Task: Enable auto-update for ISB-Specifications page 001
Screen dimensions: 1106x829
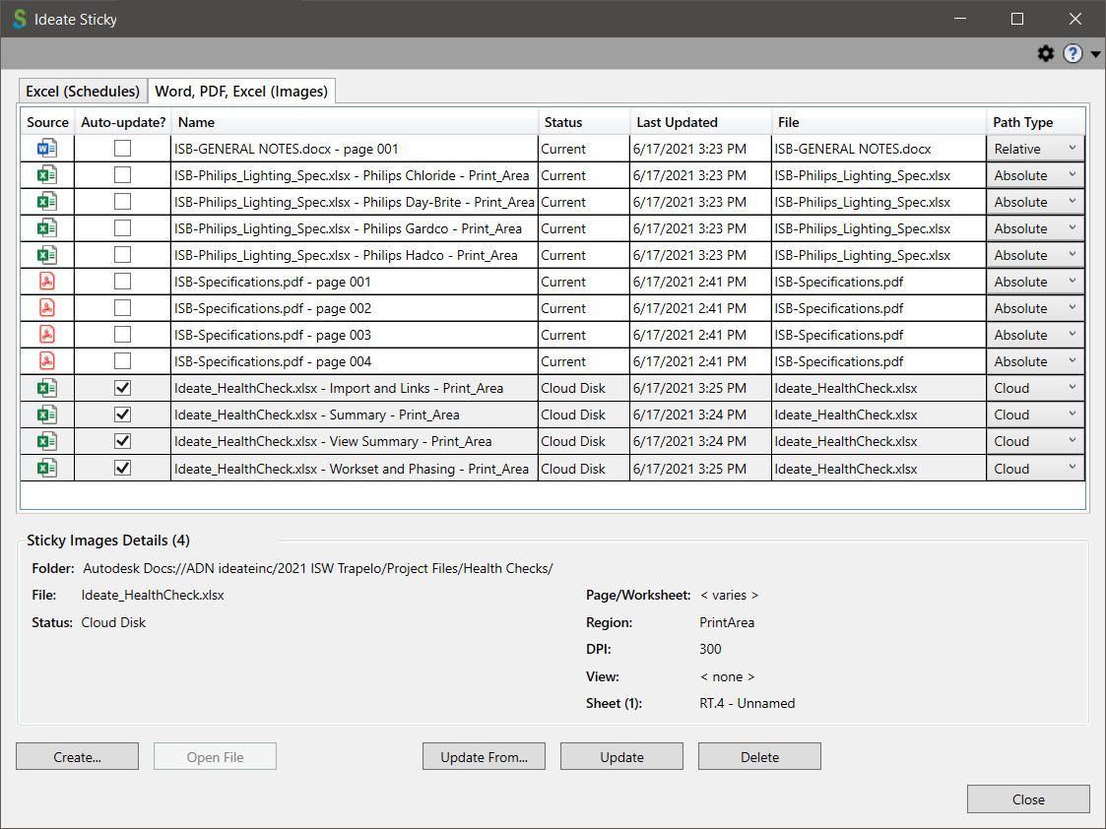Action: click(123, 282)
